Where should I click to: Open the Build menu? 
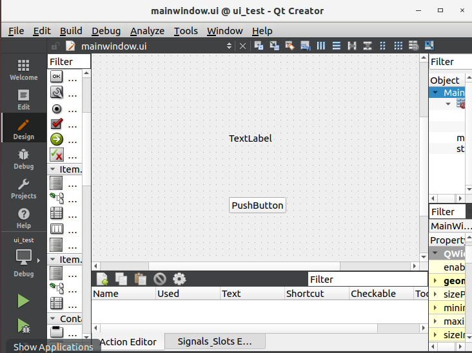point(71,31)
